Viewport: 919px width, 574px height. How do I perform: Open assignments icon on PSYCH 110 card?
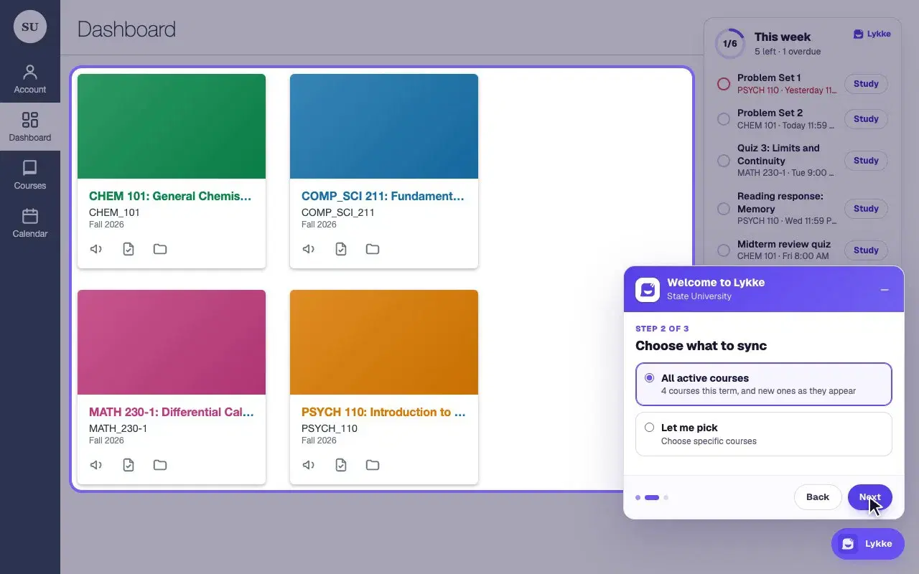click(341, 465)
